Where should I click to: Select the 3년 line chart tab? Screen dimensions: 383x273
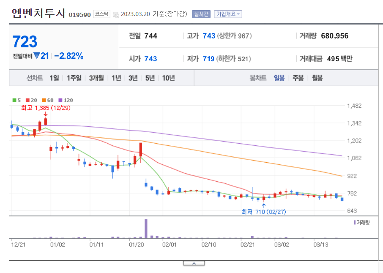pos(133,78)
